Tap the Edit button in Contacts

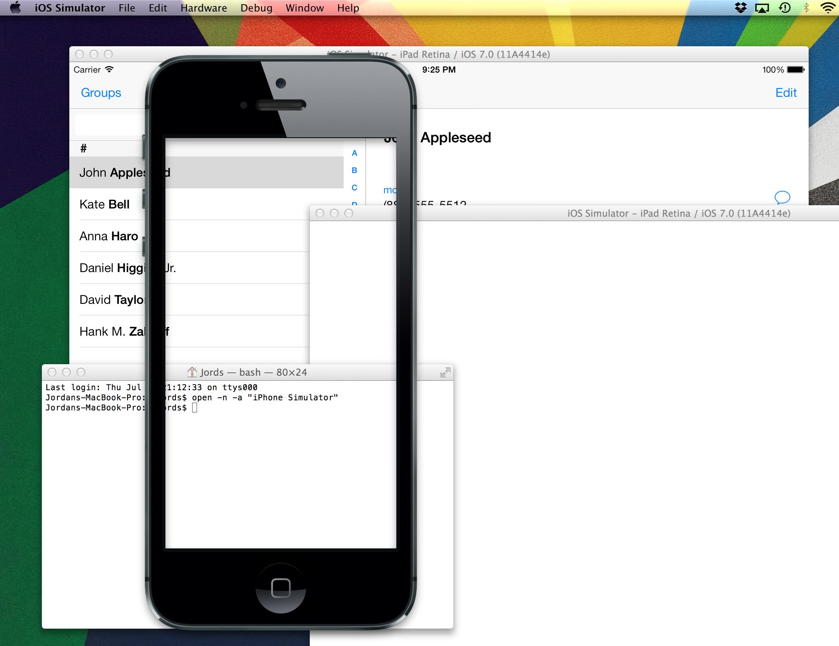(786, 92)
